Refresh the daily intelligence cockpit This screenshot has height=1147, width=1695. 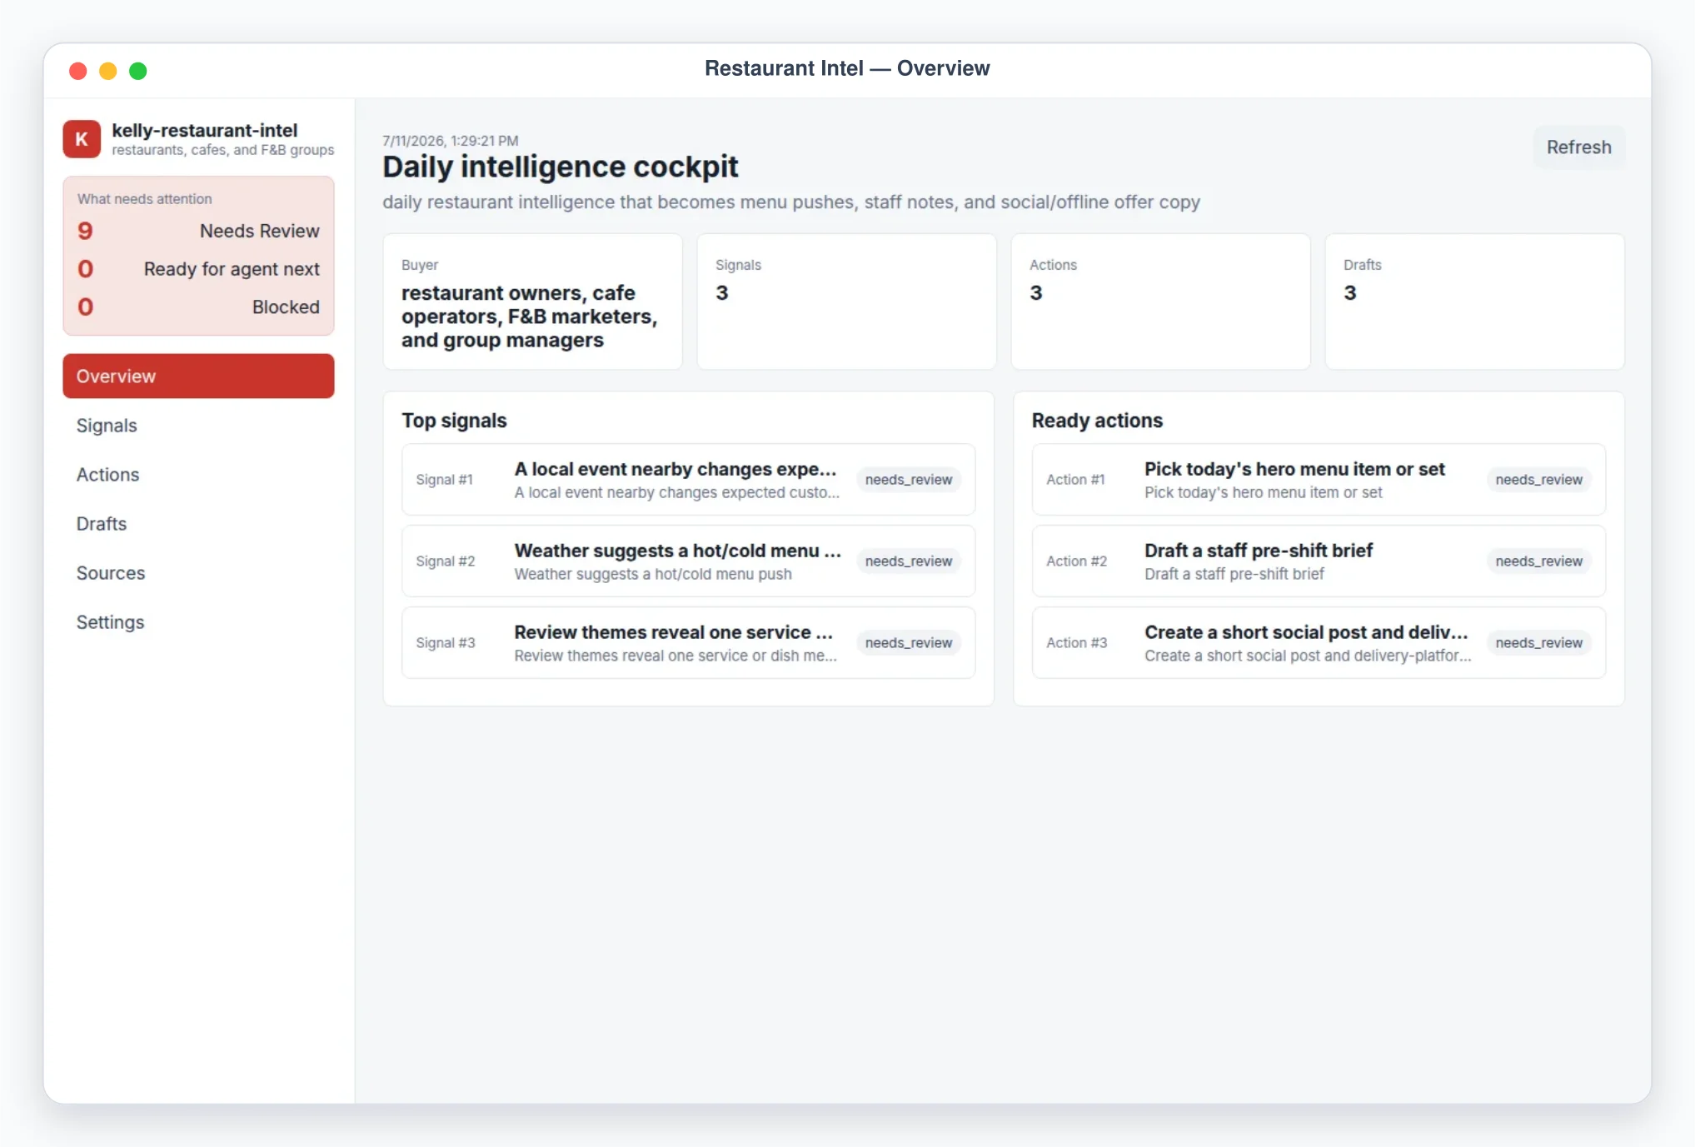click(1578, 147)
